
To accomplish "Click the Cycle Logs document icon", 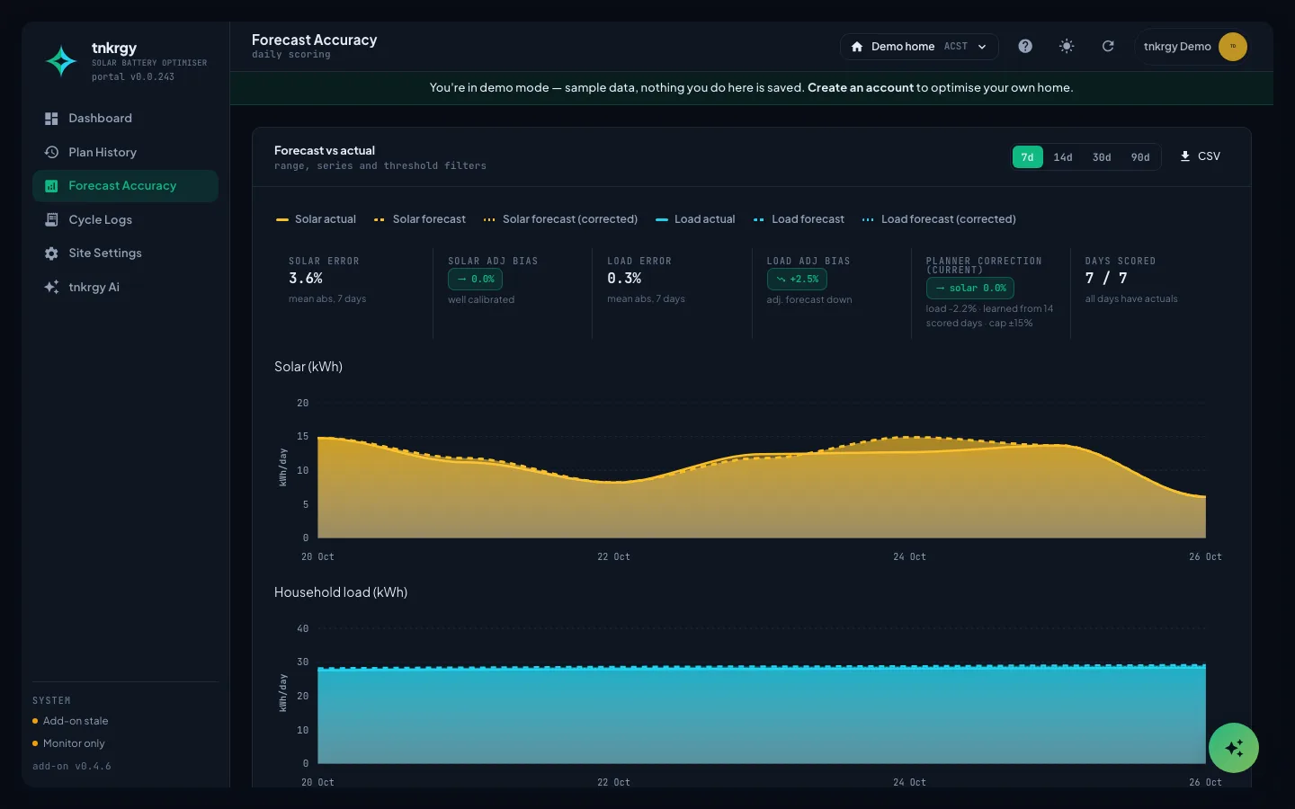I will pyautogui.click(x=51, y=220).
